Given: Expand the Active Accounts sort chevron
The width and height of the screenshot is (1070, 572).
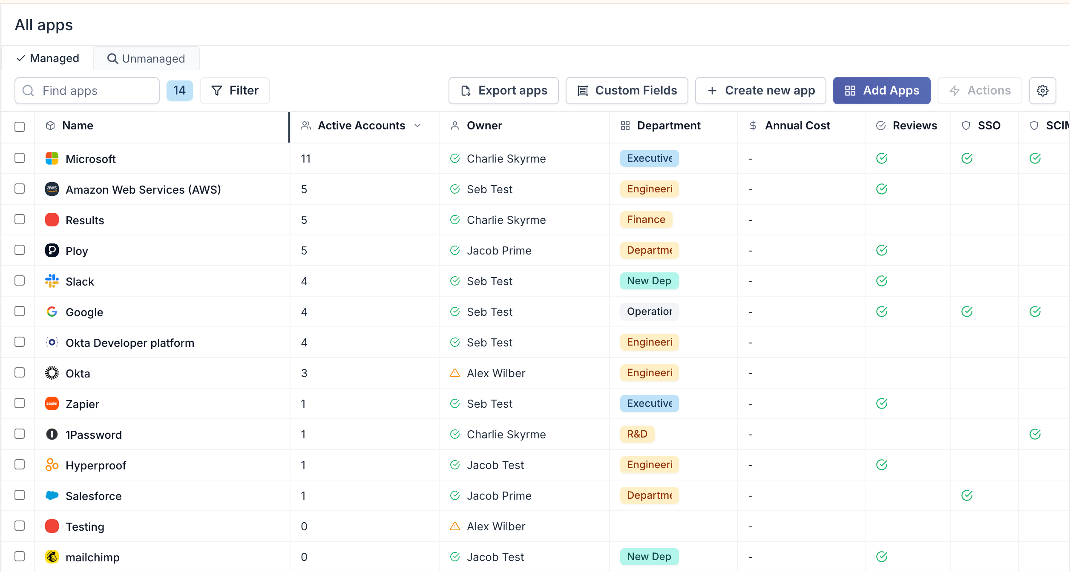Looking at the screenshot, I should [x=417, y=126].
